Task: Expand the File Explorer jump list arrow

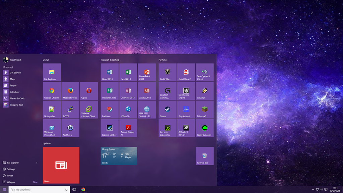Action: point(37,163)
